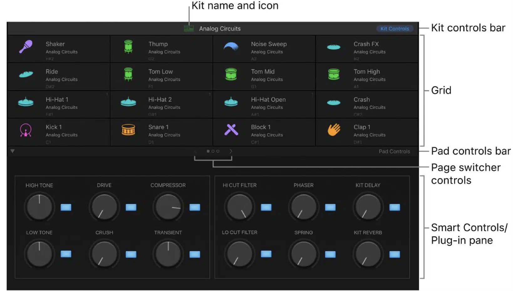Select the Clap 1 hand icon
513x291 pixels.
coord(334,130)
